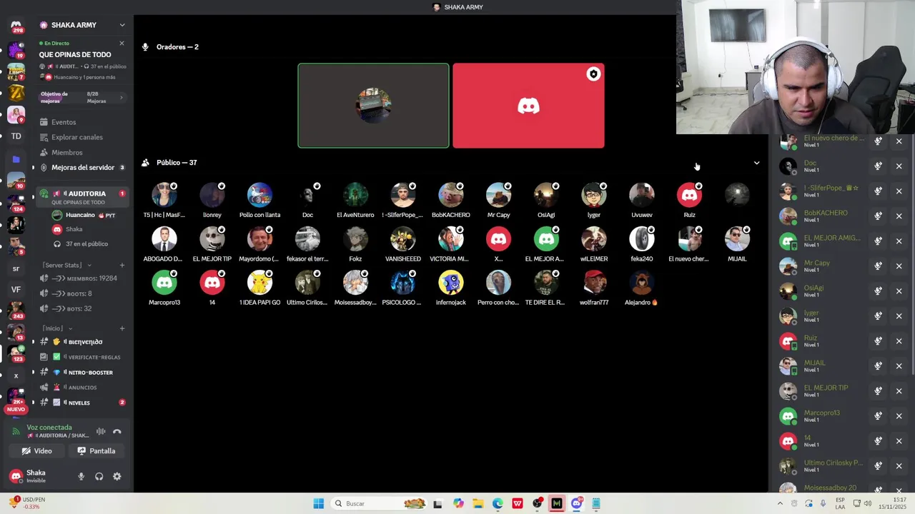This screenshot has height=514, width=915.
Task: Toggle headphone deafen for Shaka
Action: tap(99, 476)
